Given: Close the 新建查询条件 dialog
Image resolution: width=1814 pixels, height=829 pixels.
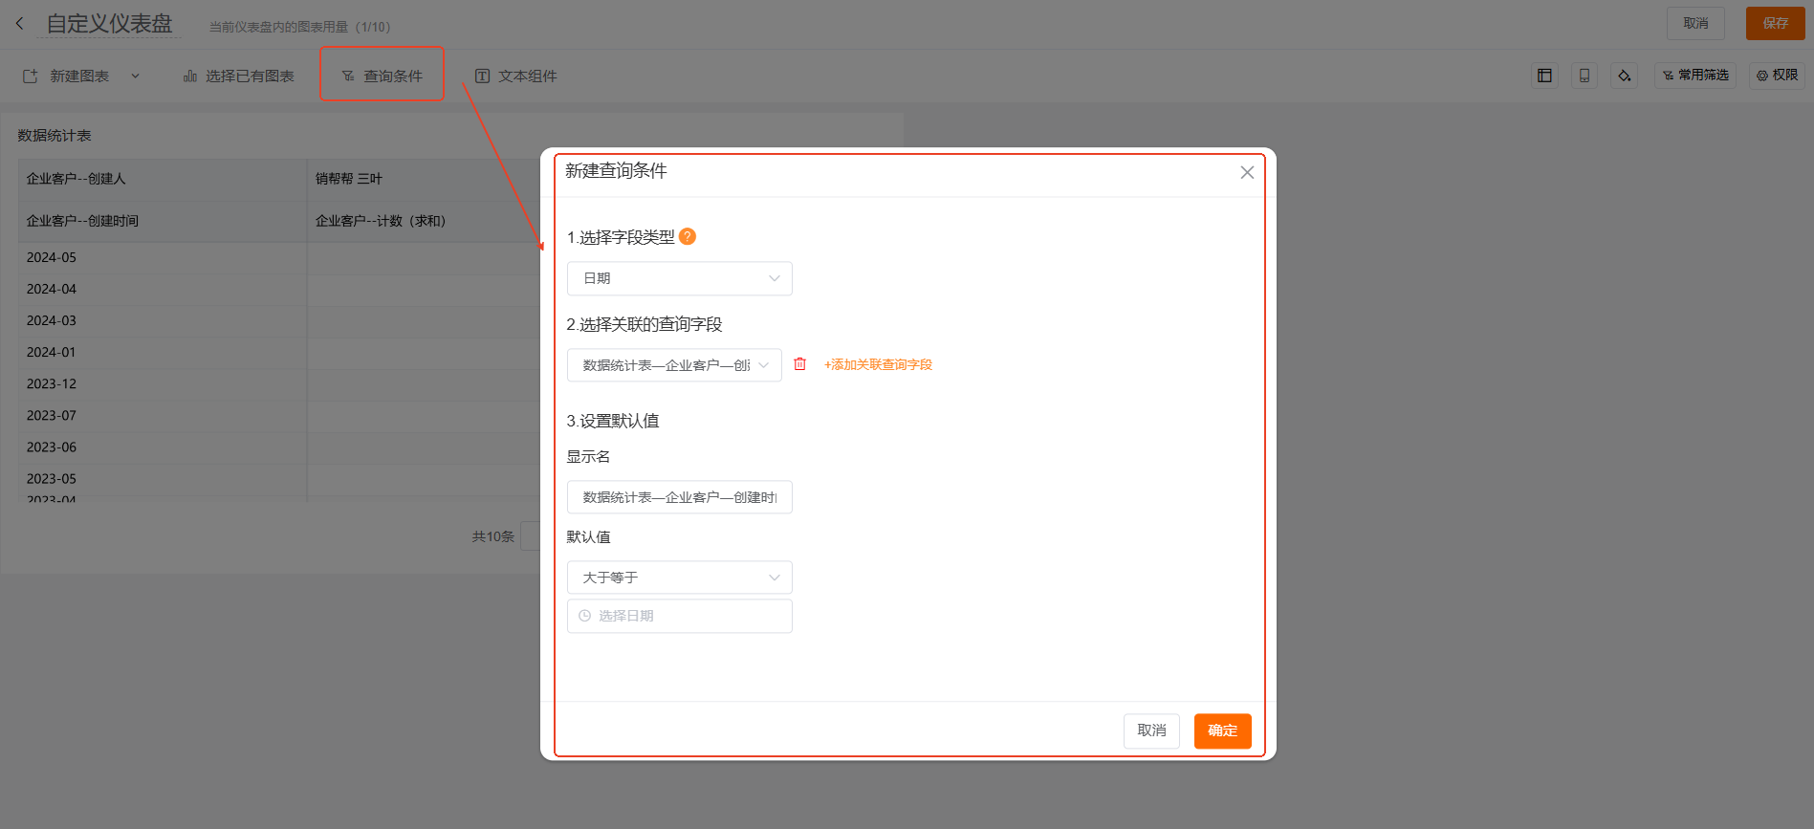Looking at the screenshot, I should (1247, 172).
